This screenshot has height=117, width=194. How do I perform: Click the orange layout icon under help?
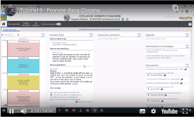coord(190,29)
